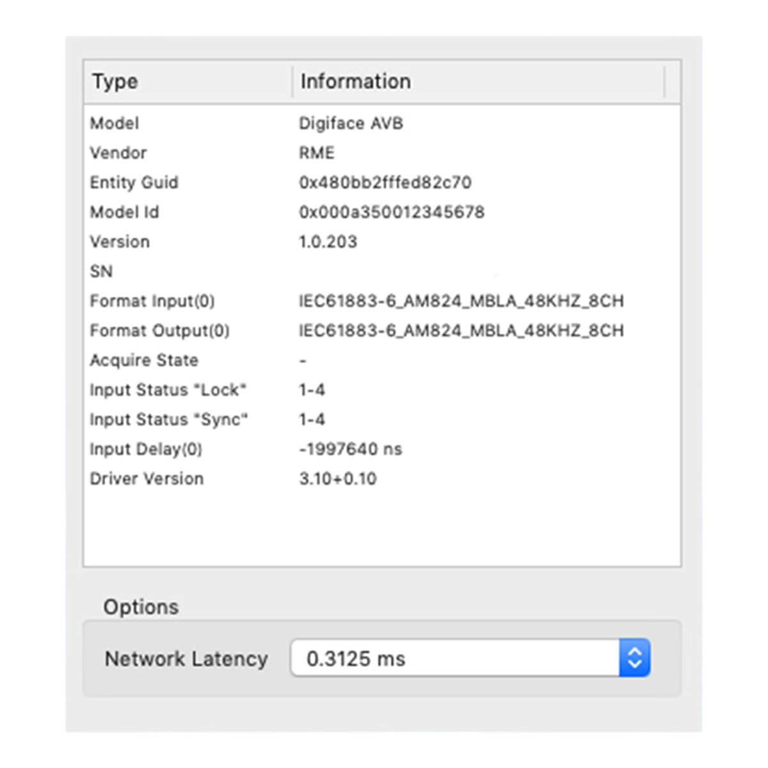Click the RME vendor value

click(x=317, y=153)
